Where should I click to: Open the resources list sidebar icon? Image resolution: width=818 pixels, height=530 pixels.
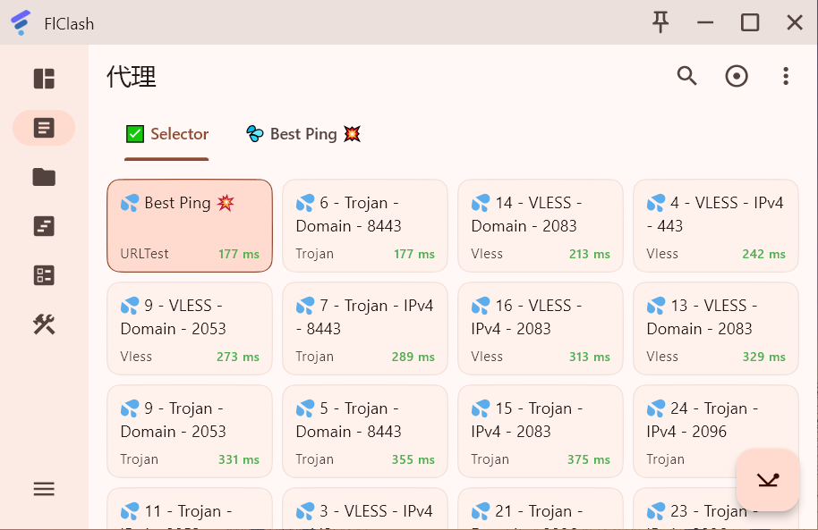(44, 275)
